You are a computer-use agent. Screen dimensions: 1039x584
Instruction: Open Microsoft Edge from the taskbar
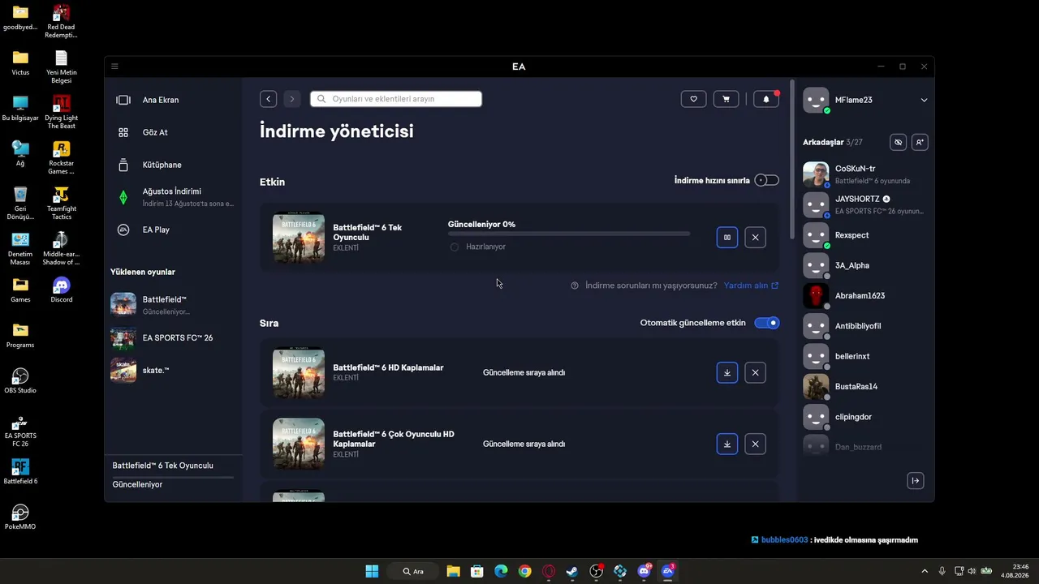(501, 571)
